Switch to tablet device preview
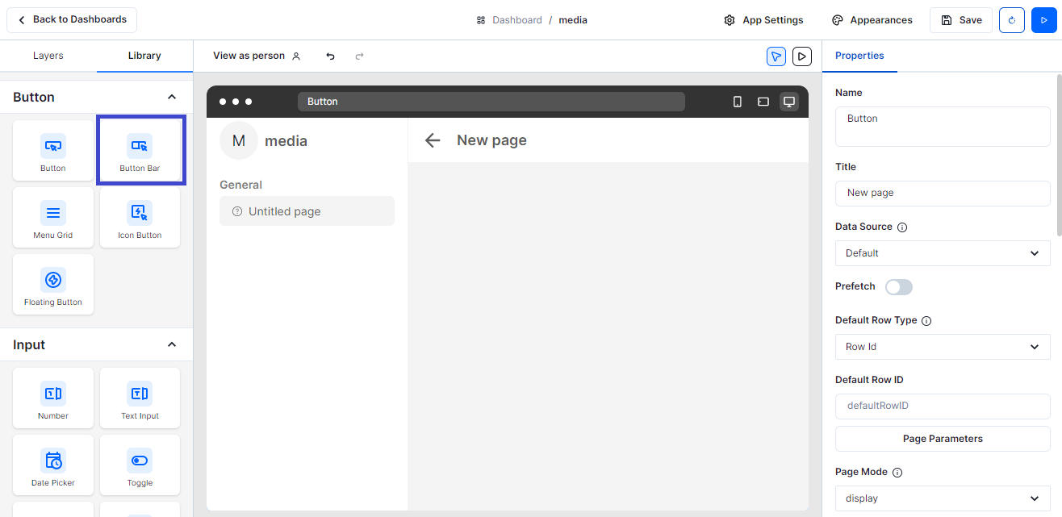 click(763, 102)
